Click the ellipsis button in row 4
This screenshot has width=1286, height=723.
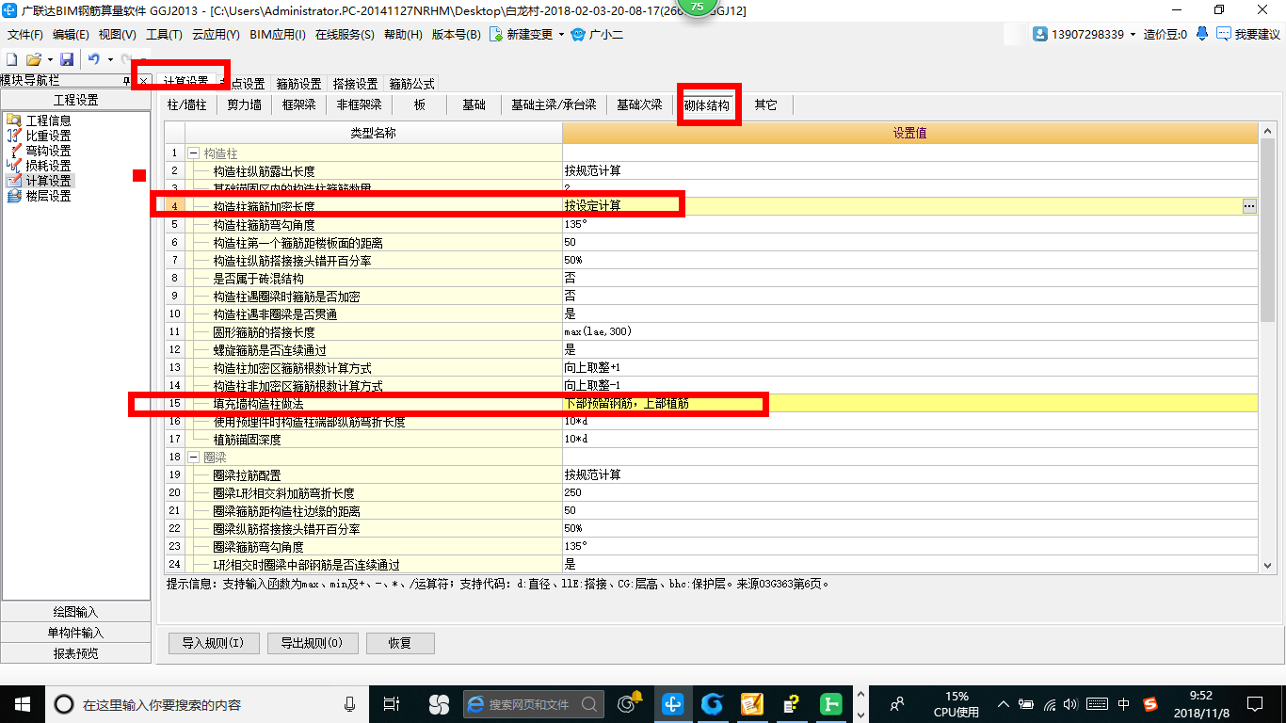point(1249,206)
